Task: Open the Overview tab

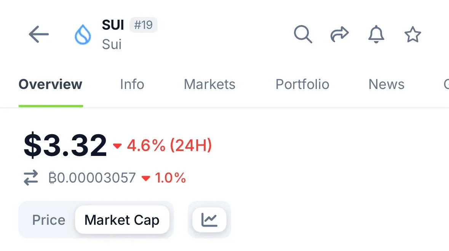Action: (x=50, y=84)
